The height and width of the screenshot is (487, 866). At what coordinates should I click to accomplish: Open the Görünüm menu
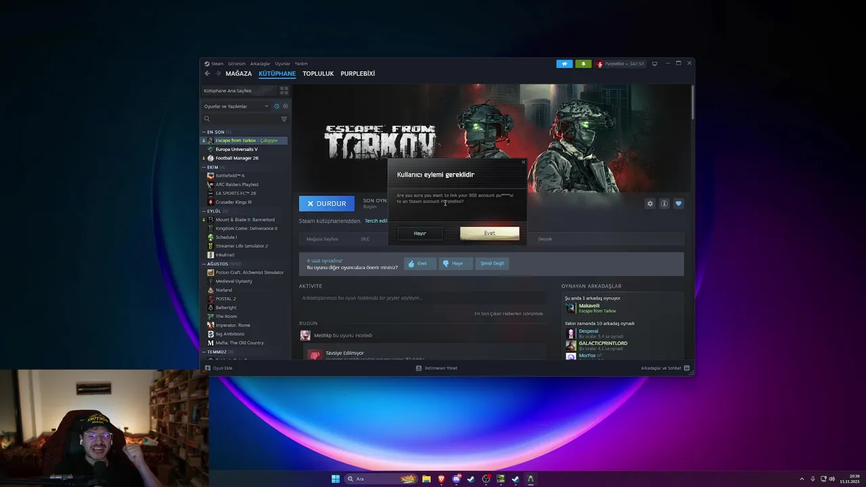tap(237, 64)
